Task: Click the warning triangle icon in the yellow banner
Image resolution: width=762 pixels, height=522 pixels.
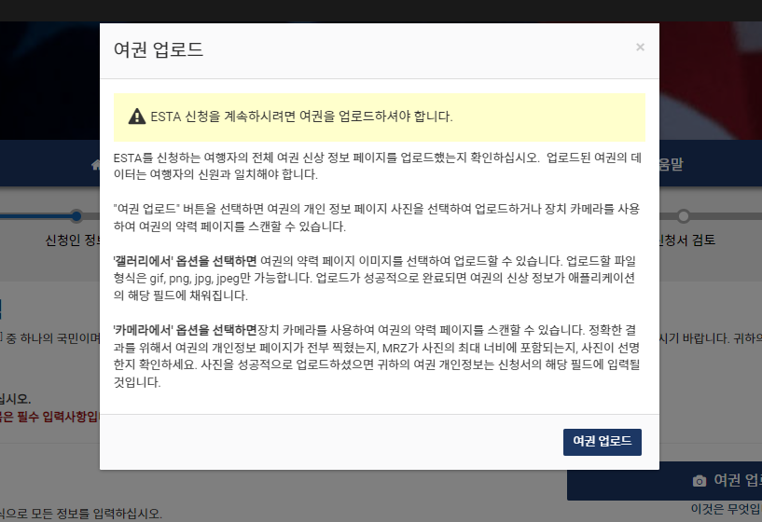Action: (137, 117)
